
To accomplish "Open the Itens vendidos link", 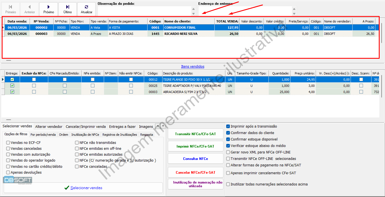I will tap(193, 67).
